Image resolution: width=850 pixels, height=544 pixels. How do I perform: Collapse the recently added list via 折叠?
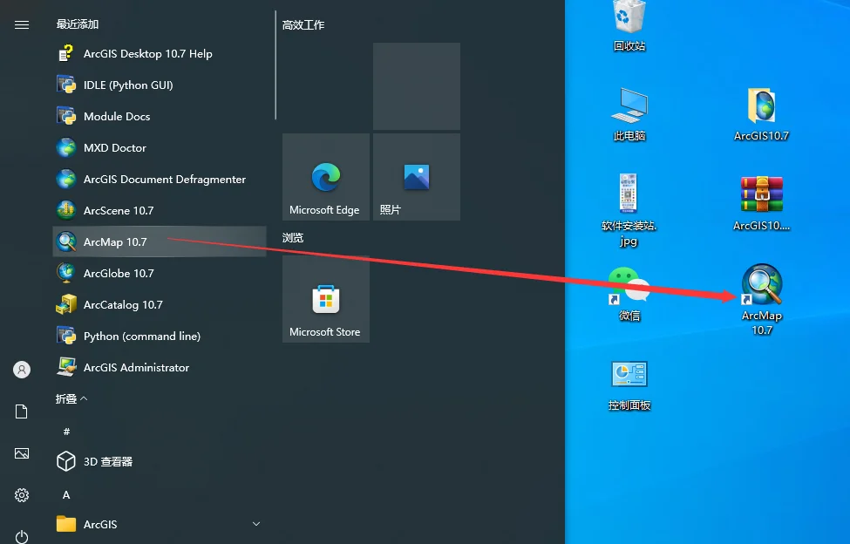tap(71, 398)
